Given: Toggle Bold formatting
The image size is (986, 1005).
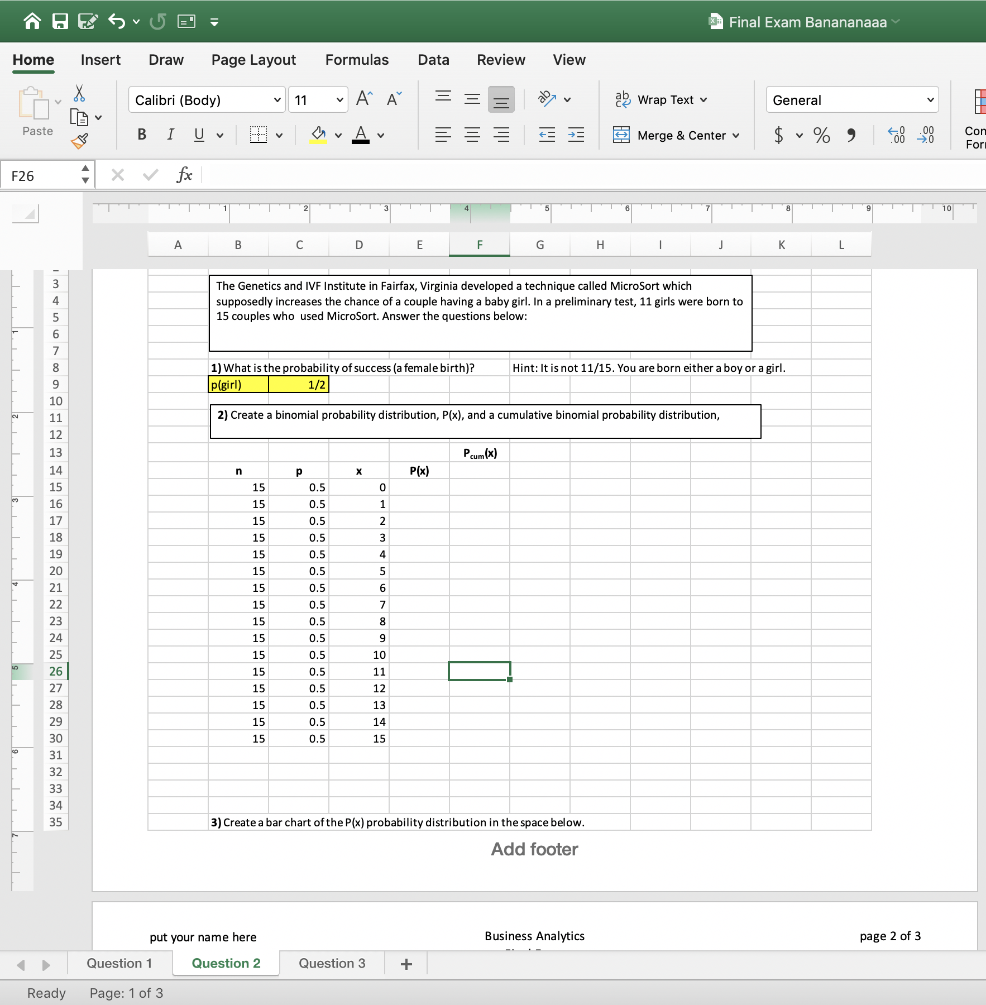Looking at the screenshot, I should (x=142, y=135).
